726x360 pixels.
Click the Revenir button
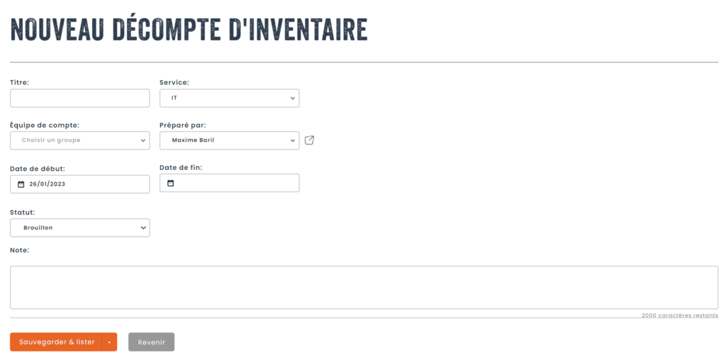151,342
